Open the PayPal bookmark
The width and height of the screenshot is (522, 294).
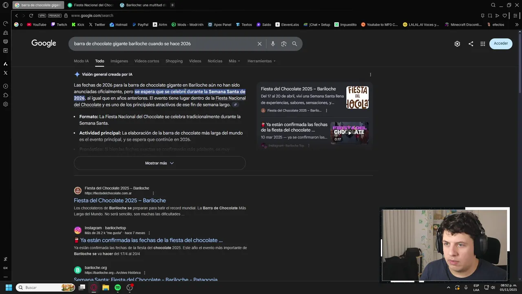[140, 24]
